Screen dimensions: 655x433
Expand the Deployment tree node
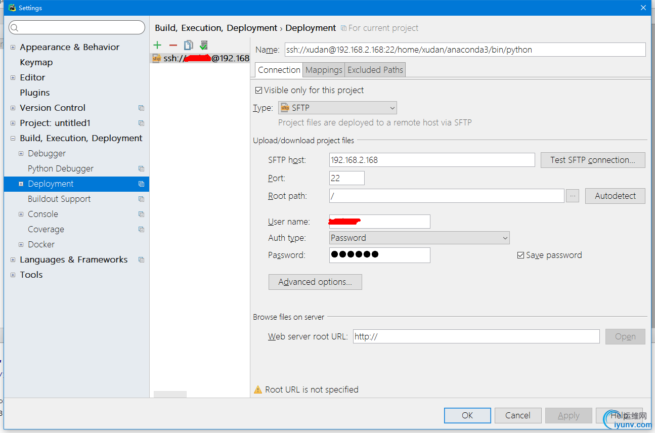pyautogui.click(x=21, y=184)
